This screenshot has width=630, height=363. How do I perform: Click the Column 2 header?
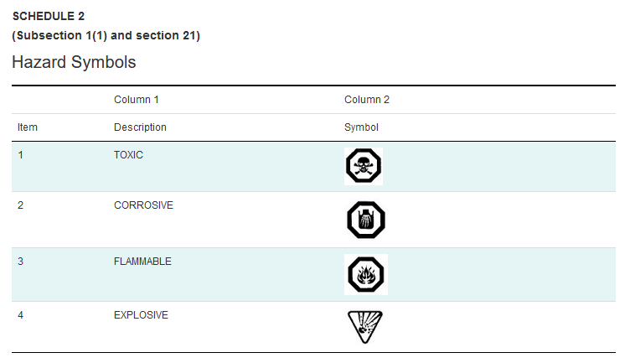click(x=367, y=100)
